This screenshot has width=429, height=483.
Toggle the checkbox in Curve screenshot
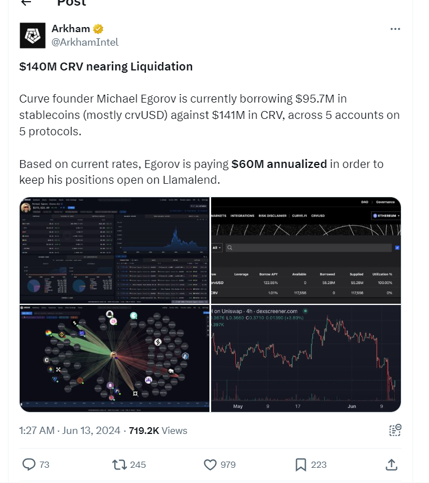click(x=397, y=247)
